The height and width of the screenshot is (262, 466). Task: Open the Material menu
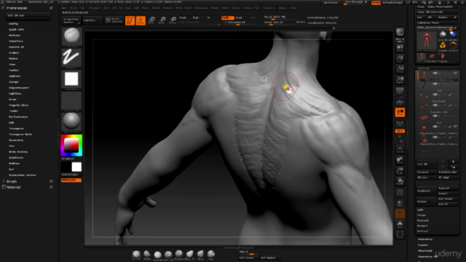tap(167, 8)
